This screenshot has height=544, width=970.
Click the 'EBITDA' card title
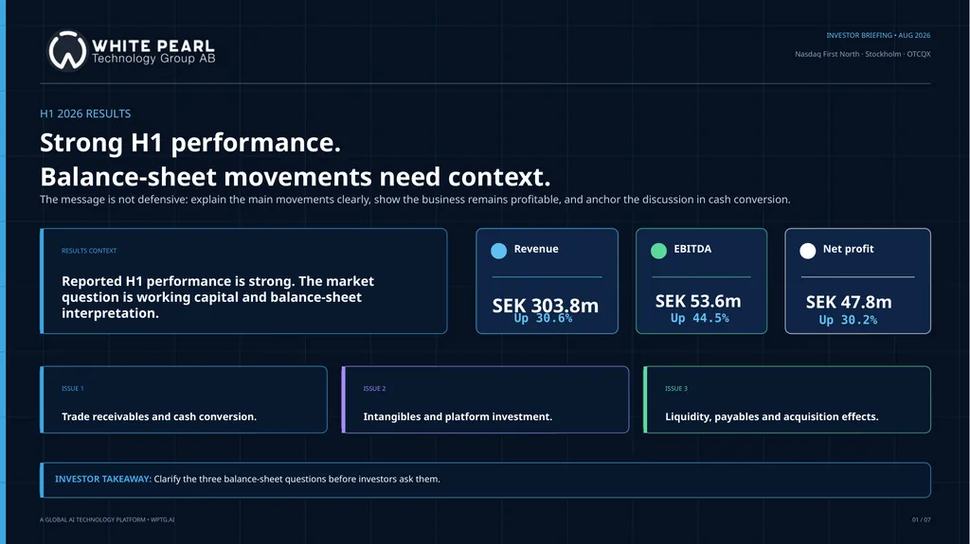(x=692, y=249)
